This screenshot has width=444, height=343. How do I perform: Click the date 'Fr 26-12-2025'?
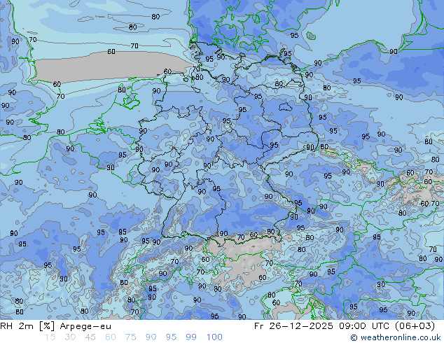[x=293, y=326]
